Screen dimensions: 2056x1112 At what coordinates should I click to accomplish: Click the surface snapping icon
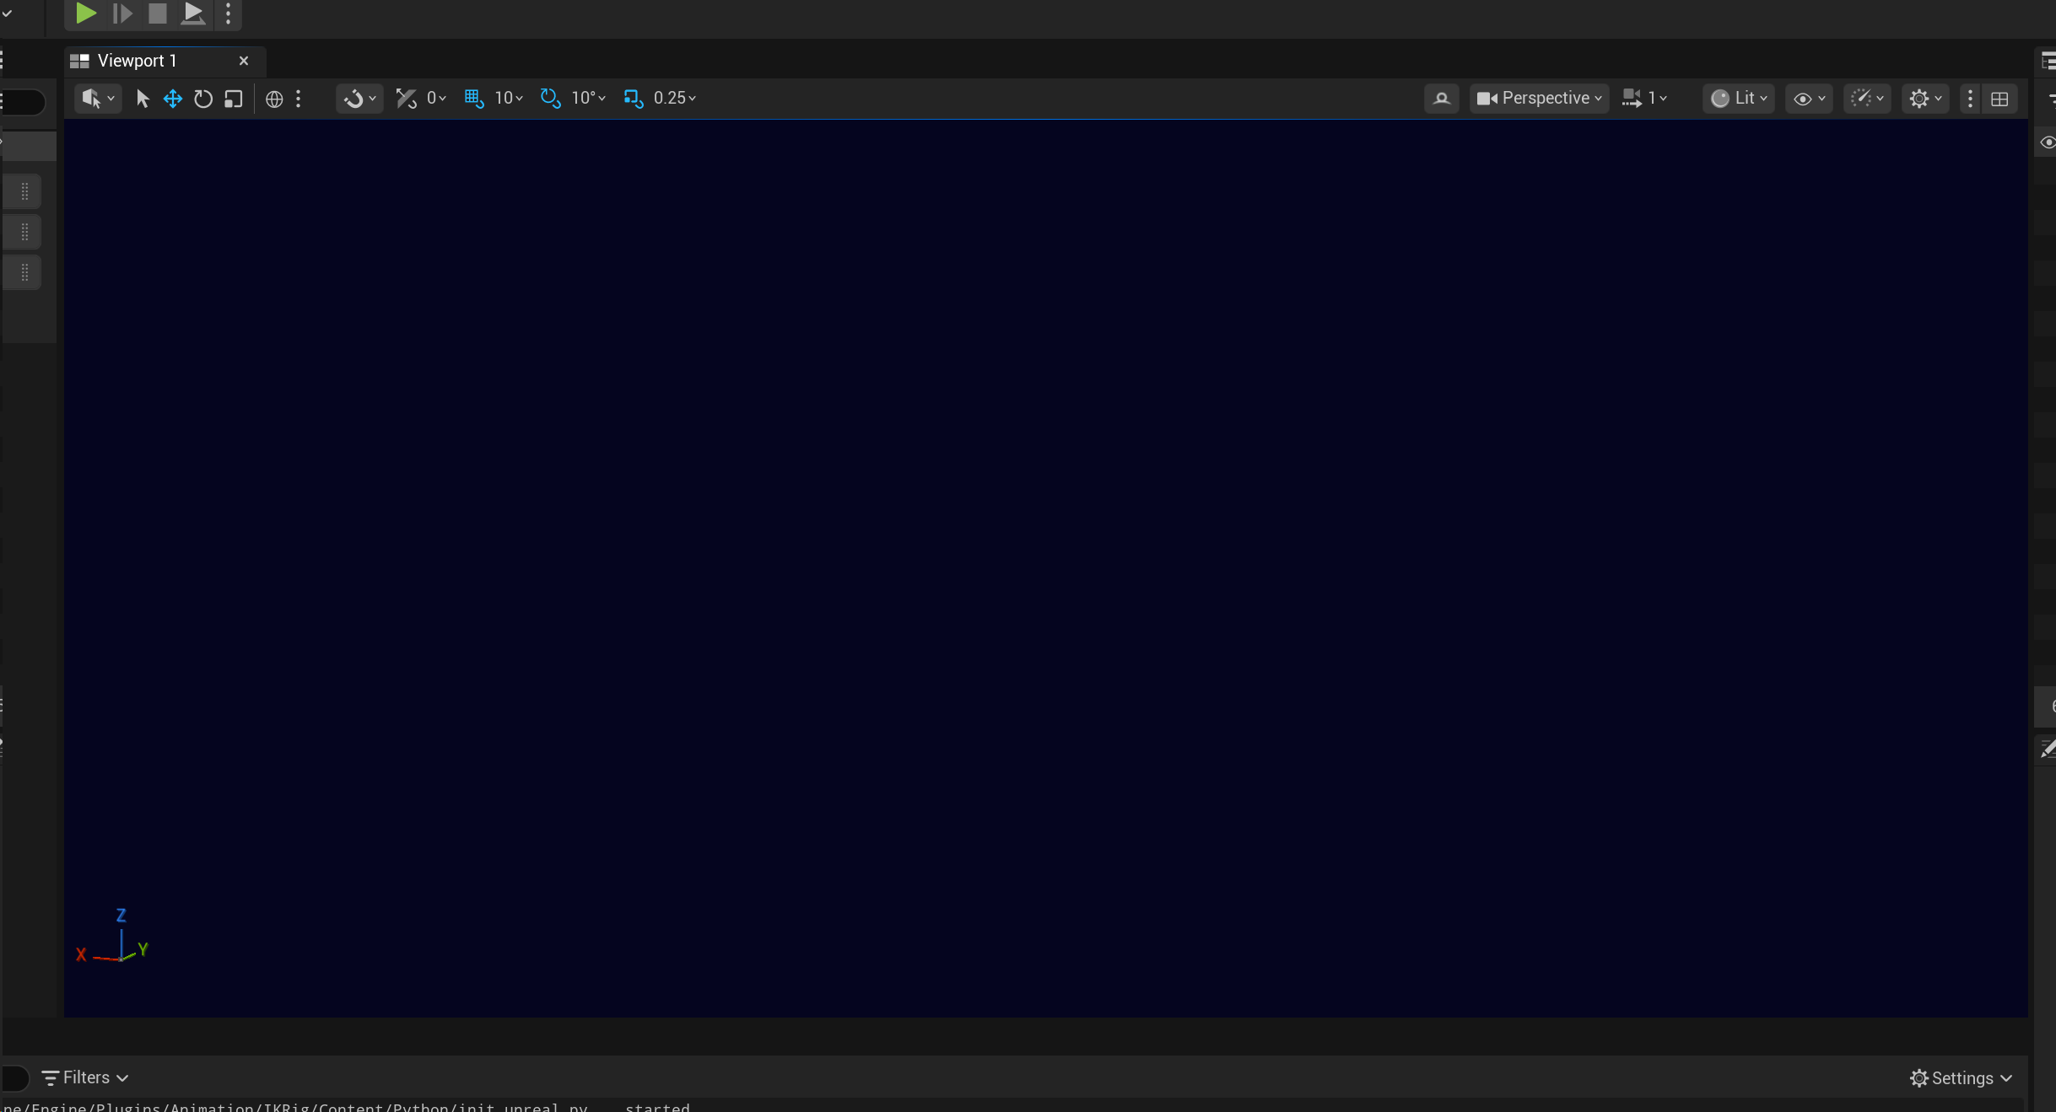click(x=406, y=99)
